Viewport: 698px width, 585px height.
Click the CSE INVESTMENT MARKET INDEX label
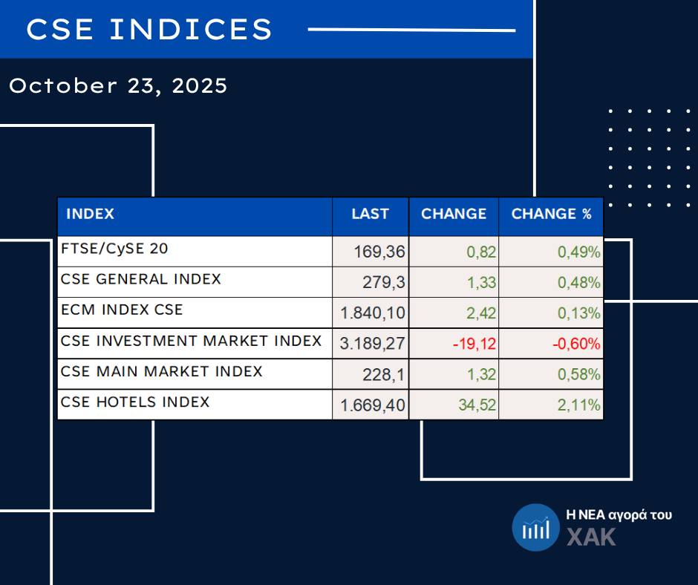191,341
